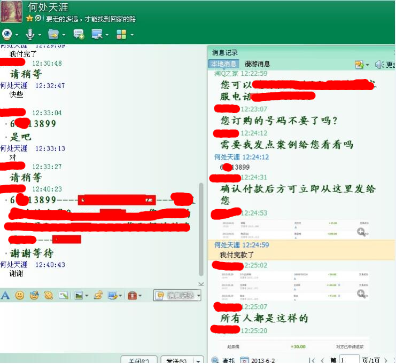Image resolution: width=396 pixels, height=364 pixels.
Task: Switch to the 漫游消息 tab
Action: [257, 64]
